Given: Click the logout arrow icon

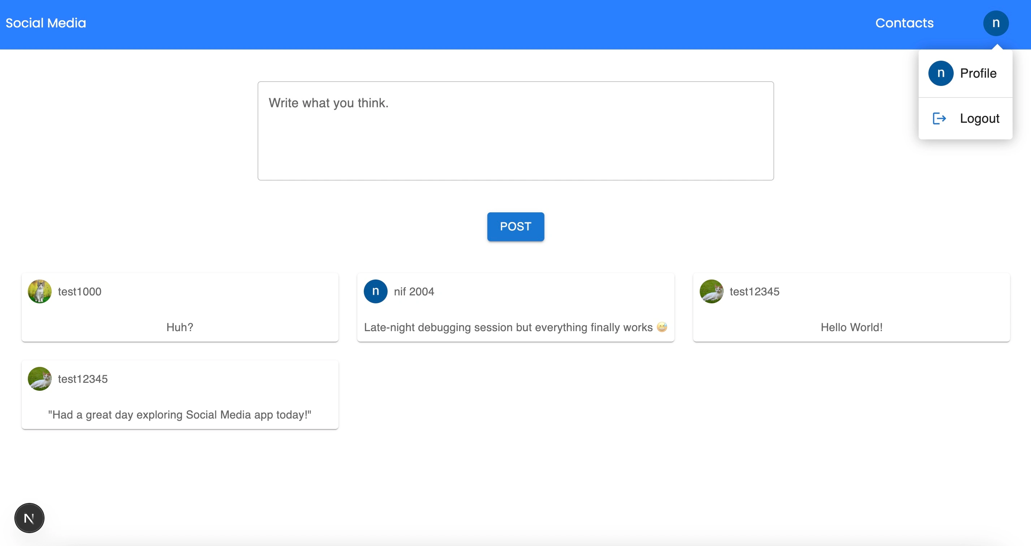Looking at the screenshot, I should tap(939, 118).
